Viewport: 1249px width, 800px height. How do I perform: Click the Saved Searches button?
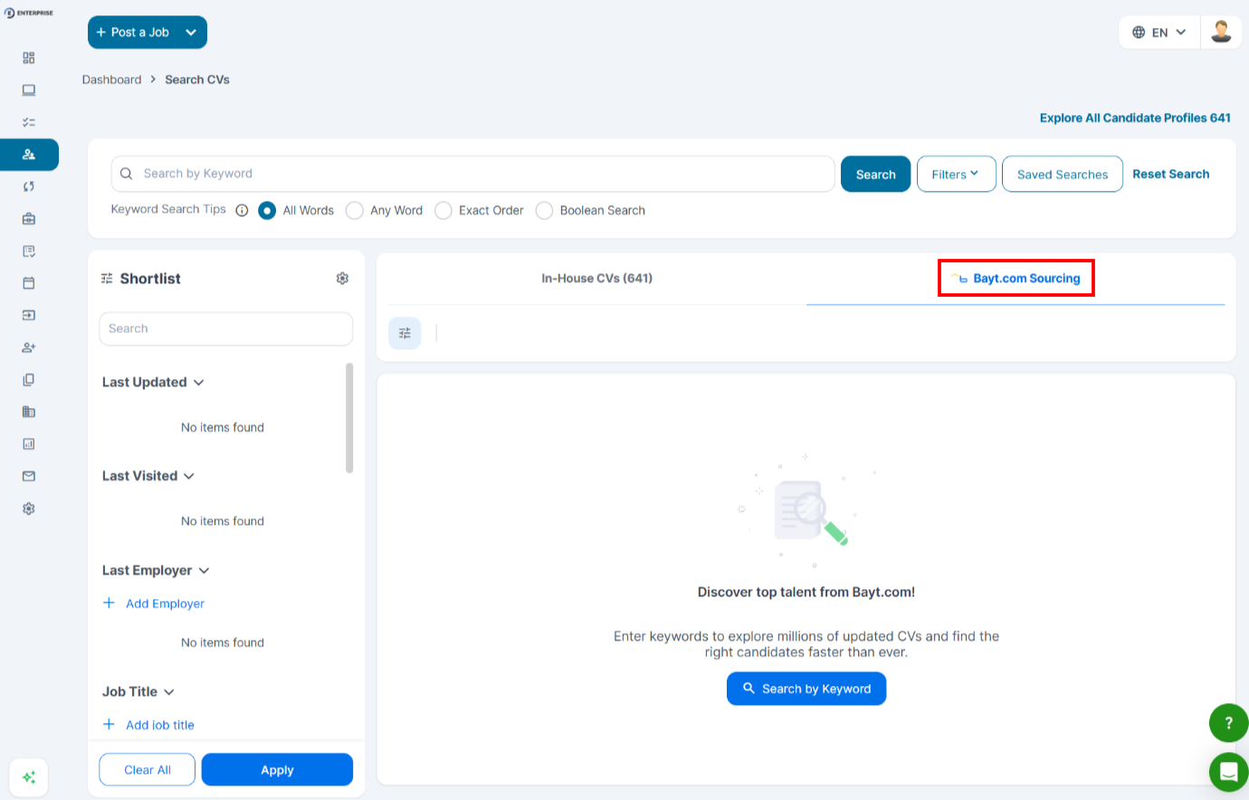(x=1062, y=175)
